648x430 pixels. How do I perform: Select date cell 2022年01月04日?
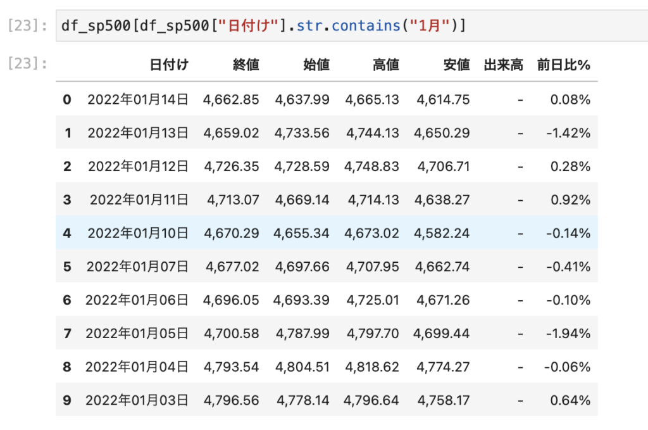[137, 367]
